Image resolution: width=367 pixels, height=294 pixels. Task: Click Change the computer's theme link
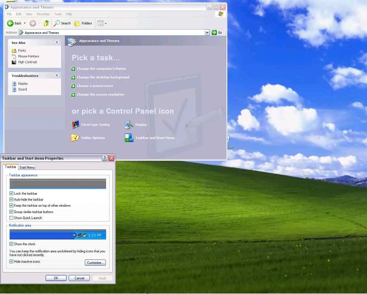tap(101, 69)
